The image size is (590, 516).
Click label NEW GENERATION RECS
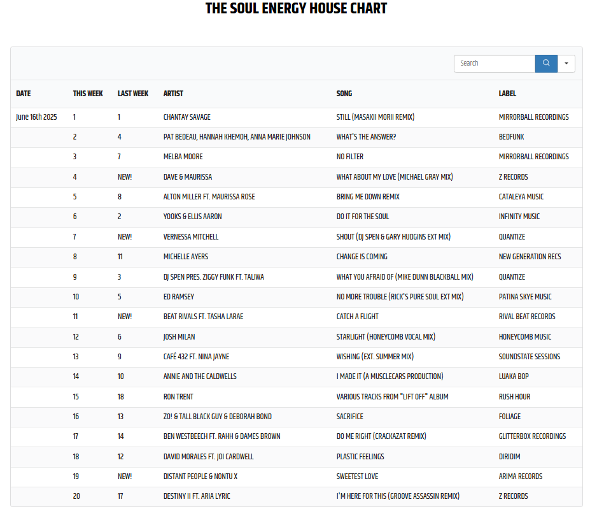coord(530,257)
